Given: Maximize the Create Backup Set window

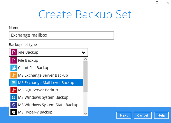Looking at the screenshot, I should 157,3.
